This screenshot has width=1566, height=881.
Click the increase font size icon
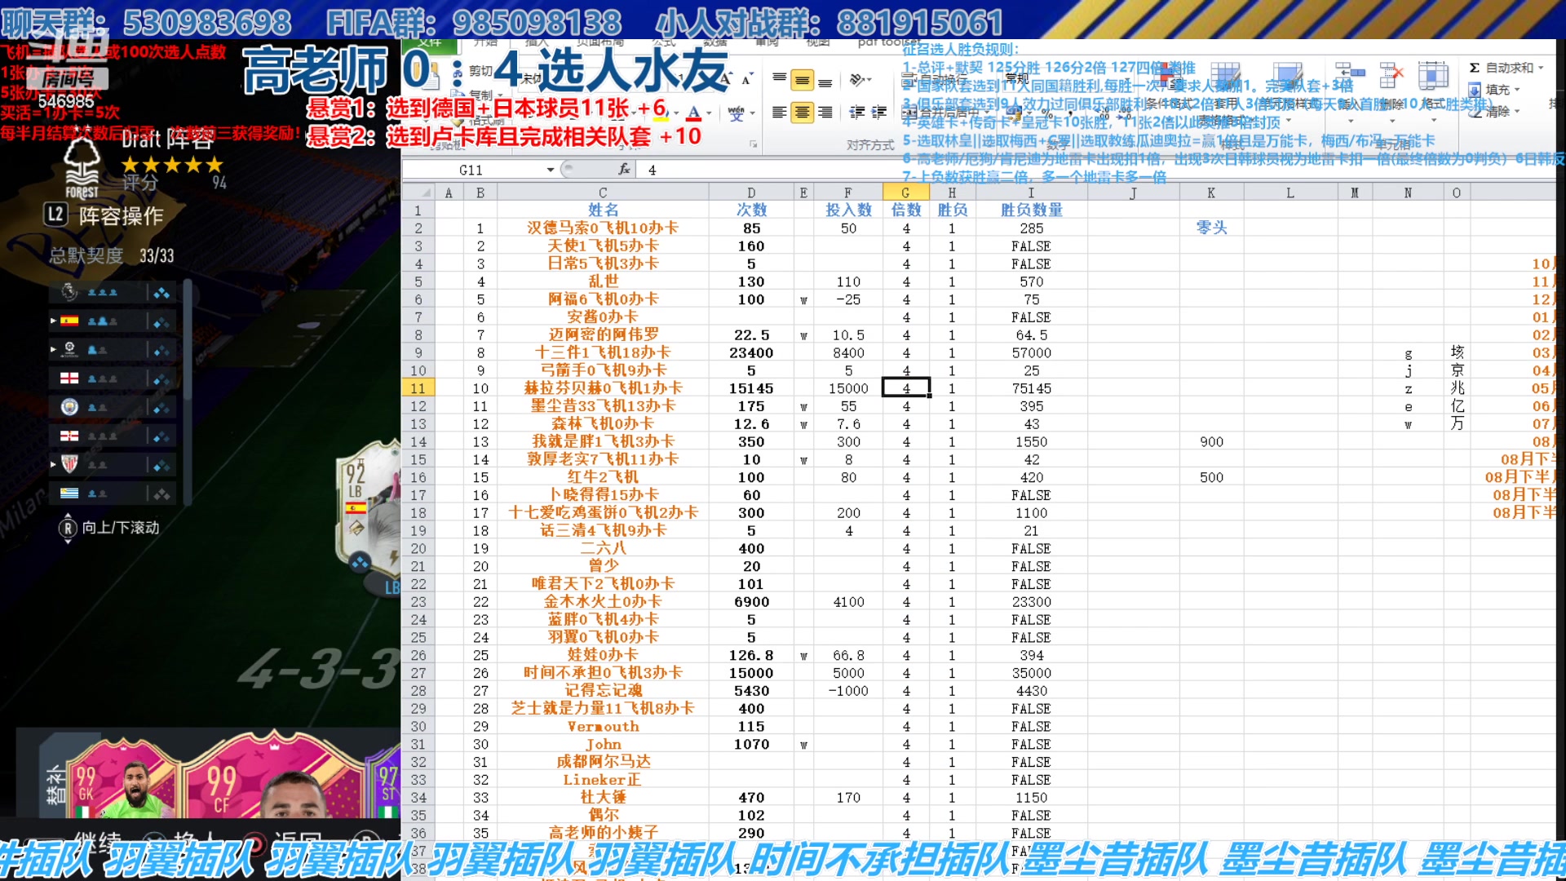pyautogui.click(x=726, y=79)
